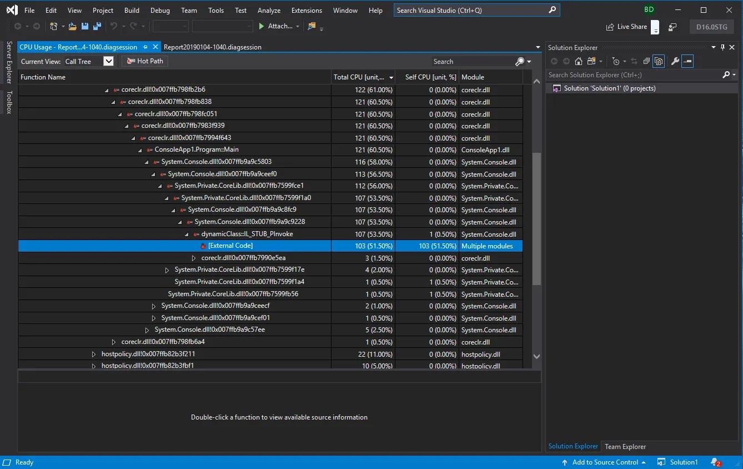Switch to the Team Explorer tab
The image size is (743, 469).
[625, 446]
